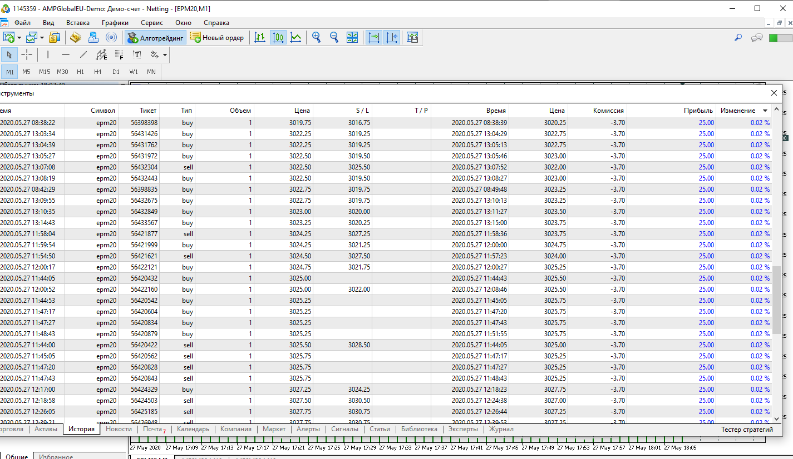Select the trendline drawing tool
The image size is (793, 459).
tap(83, 54)
